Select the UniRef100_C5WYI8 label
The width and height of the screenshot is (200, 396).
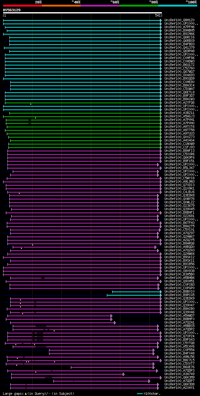[179, 178]
